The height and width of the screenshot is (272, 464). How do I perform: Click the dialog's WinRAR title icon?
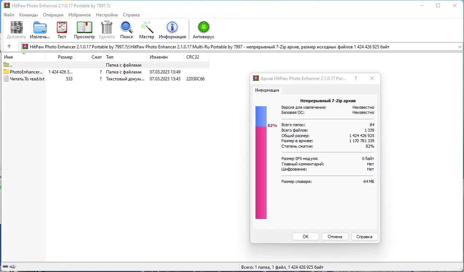256,78
